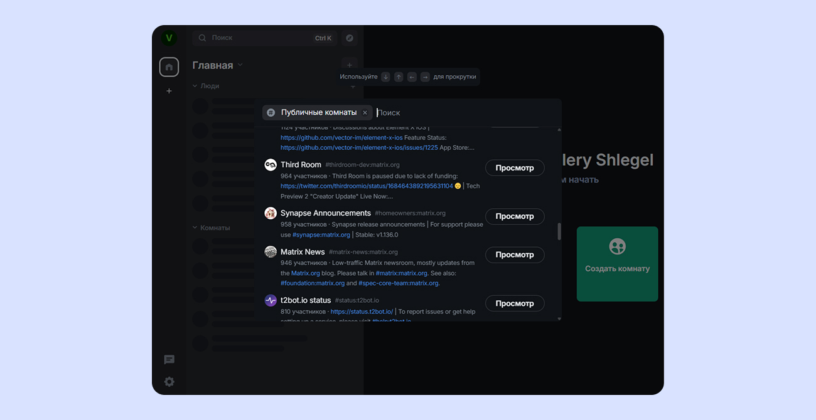Open the #spec-core-team:matrix.org link
816x420 pixels.
pos(399,283)
